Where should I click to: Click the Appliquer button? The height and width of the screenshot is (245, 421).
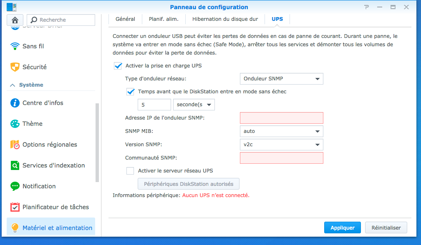[342, 228]
